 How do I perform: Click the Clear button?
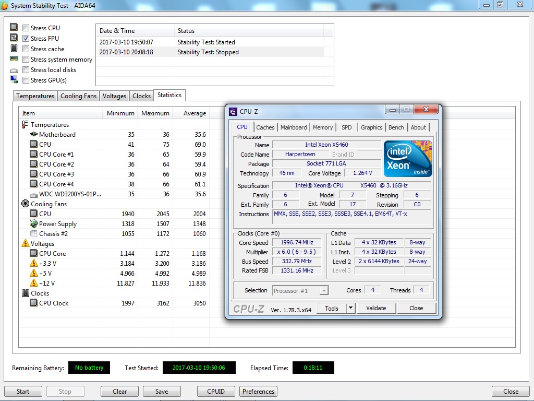(x=119, y=392)
